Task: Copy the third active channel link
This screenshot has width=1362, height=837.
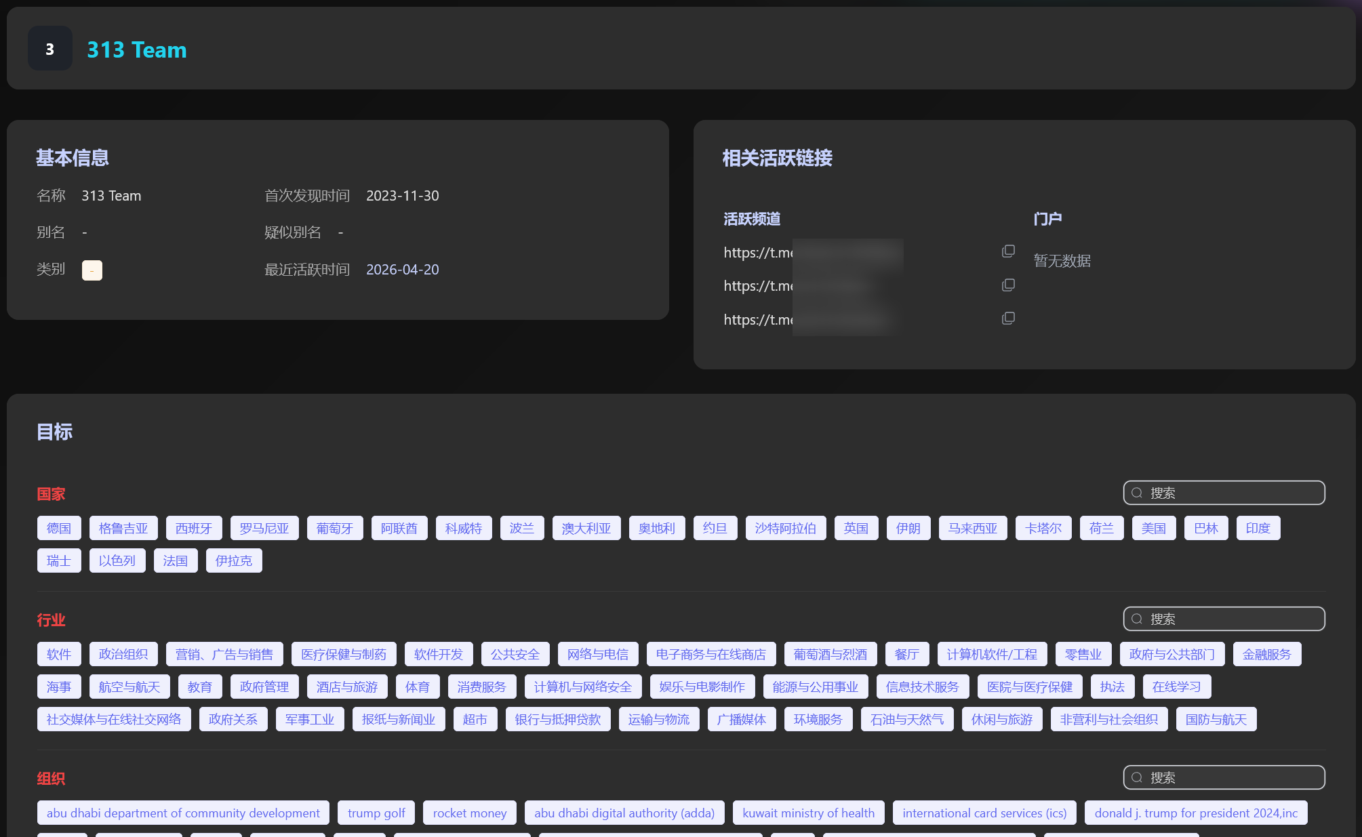Action: pyautogui.click(x=1008, y=319)
